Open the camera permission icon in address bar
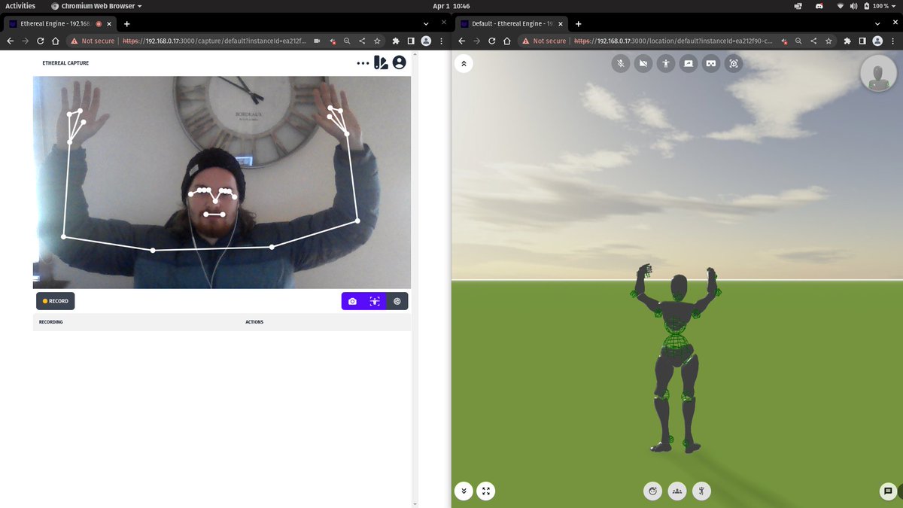The image size is (903, 508). coord(317,41)
